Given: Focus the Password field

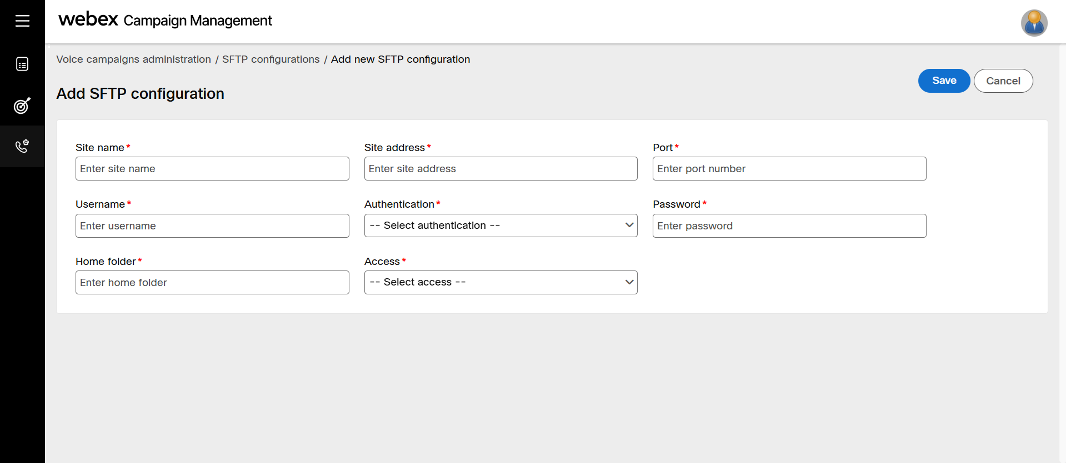Looking at the screenshot, I should point(789,226).
